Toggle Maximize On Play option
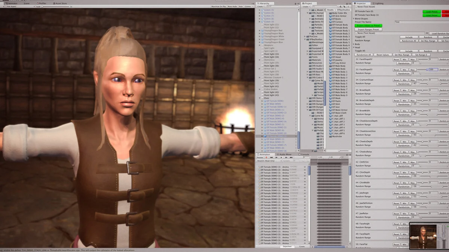 (219, 6)
